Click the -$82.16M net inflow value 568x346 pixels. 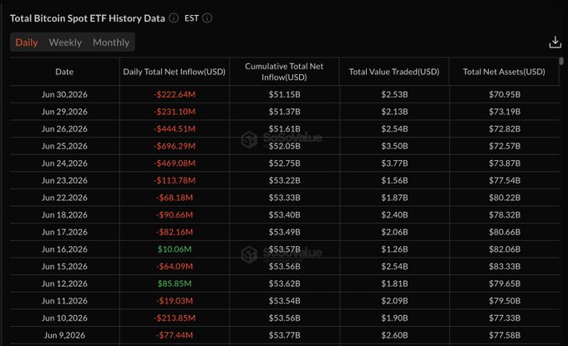point(175,232)
